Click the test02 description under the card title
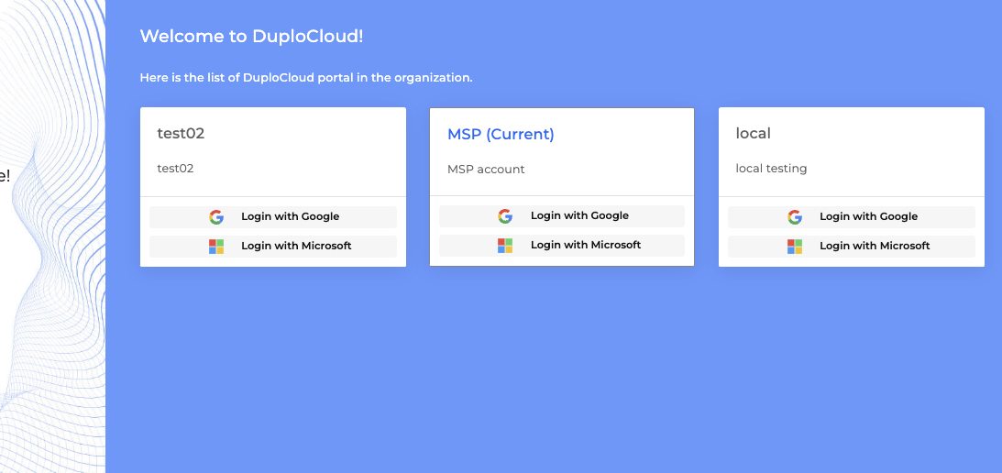This screenshot has height=473, width=1002. 175,169
